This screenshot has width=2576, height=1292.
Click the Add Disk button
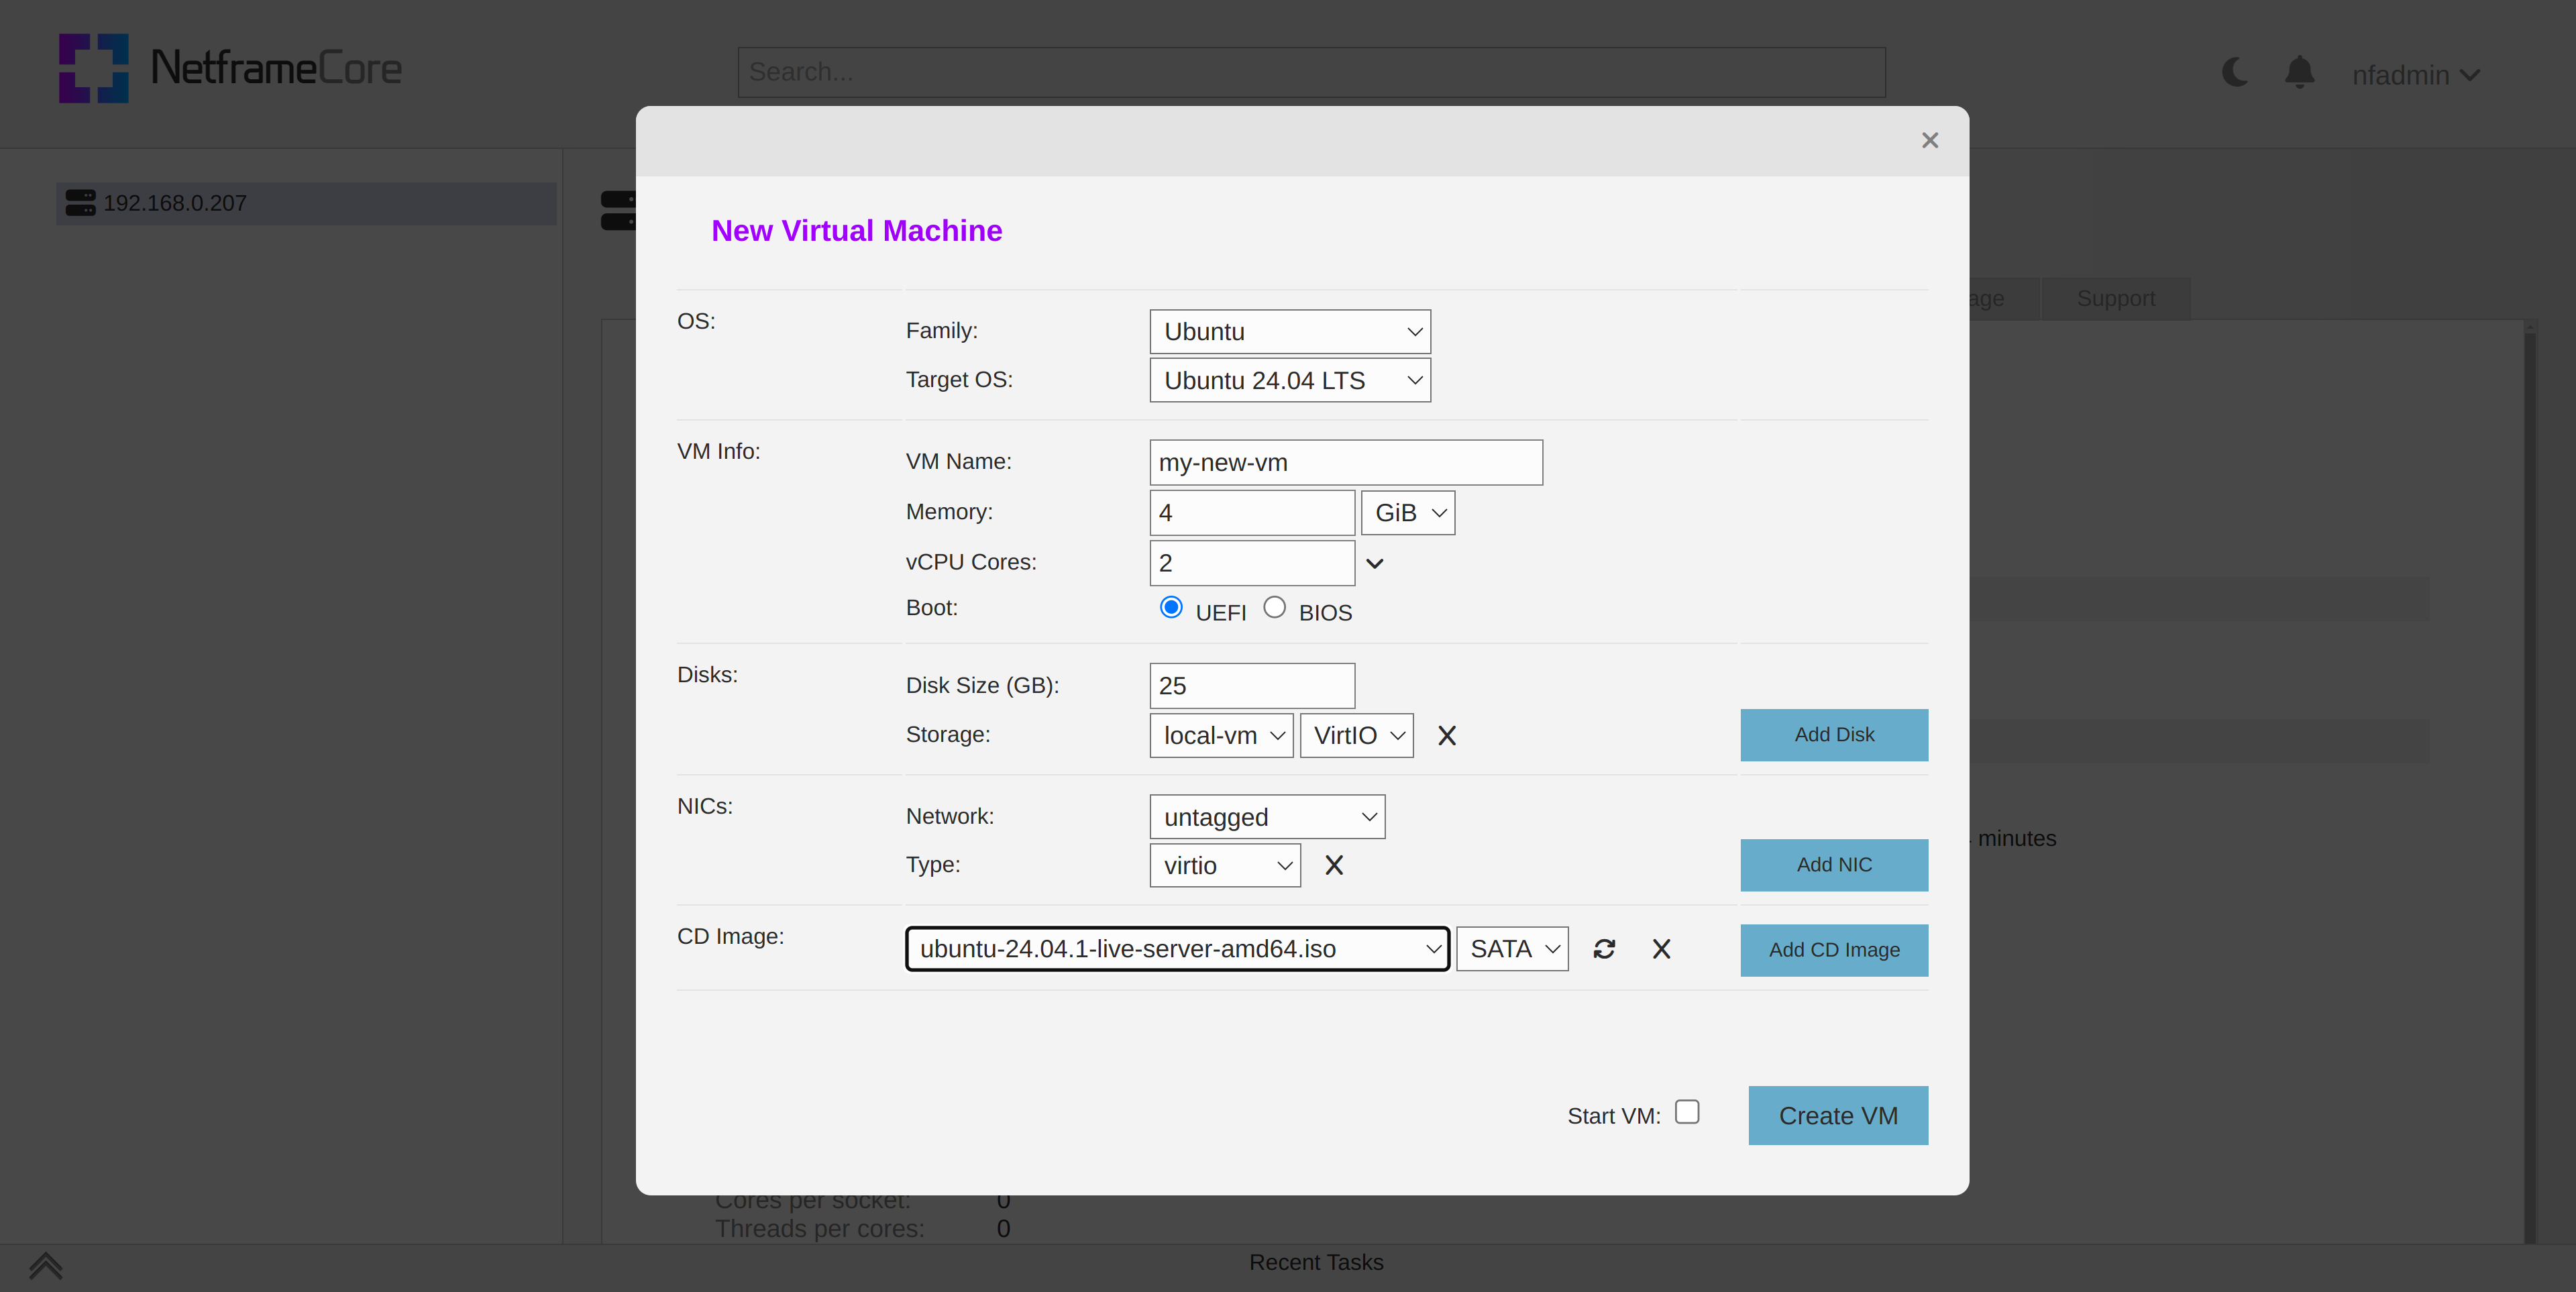click(x=1834, y=736)
